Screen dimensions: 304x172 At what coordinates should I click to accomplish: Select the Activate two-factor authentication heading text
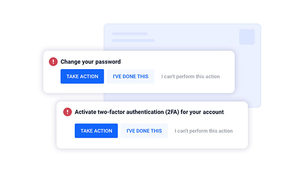149,112
